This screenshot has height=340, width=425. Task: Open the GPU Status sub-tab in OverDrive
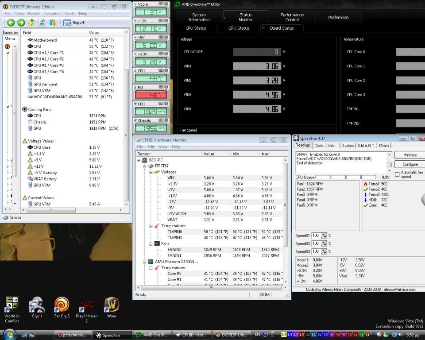coord(239,28)
